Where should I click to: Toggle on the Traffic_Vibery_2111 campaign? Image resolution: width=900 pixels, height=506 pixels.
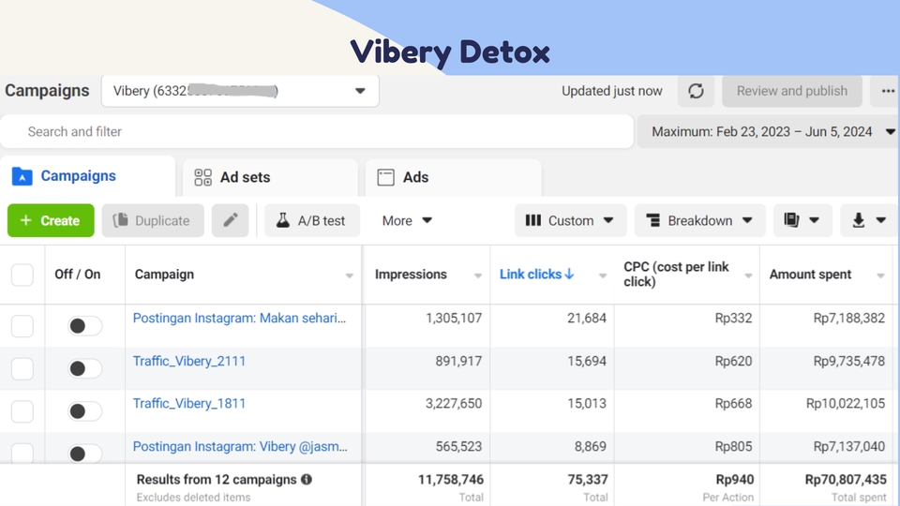(x=84, y=368)
